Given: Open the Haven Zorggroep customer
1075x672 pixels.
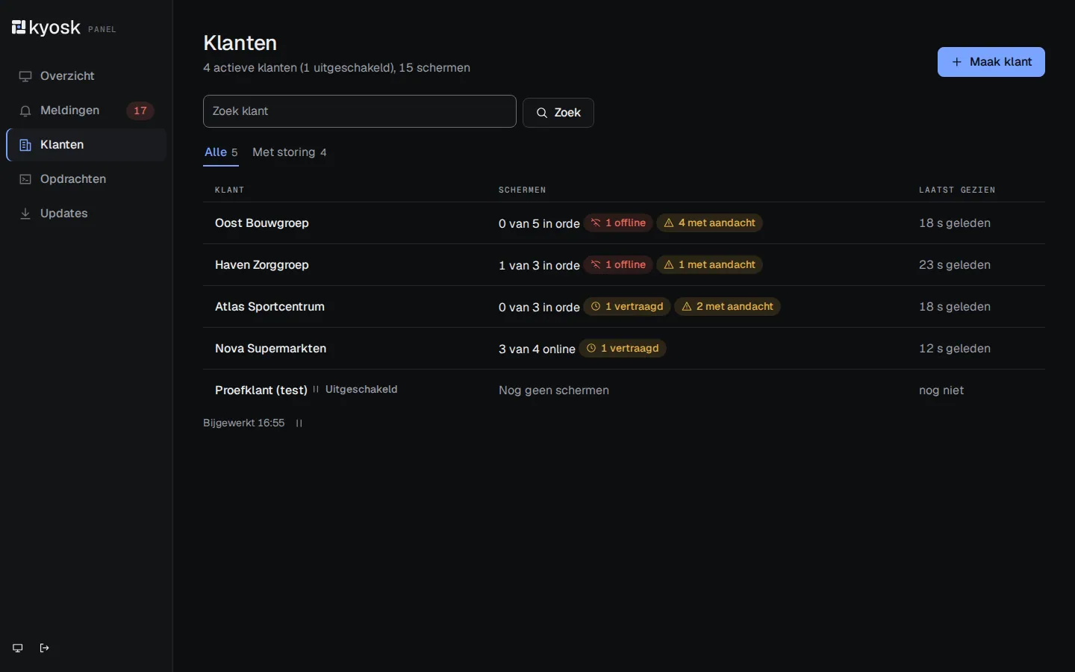Looking at the screenshot, I should [x=262, y=265].
